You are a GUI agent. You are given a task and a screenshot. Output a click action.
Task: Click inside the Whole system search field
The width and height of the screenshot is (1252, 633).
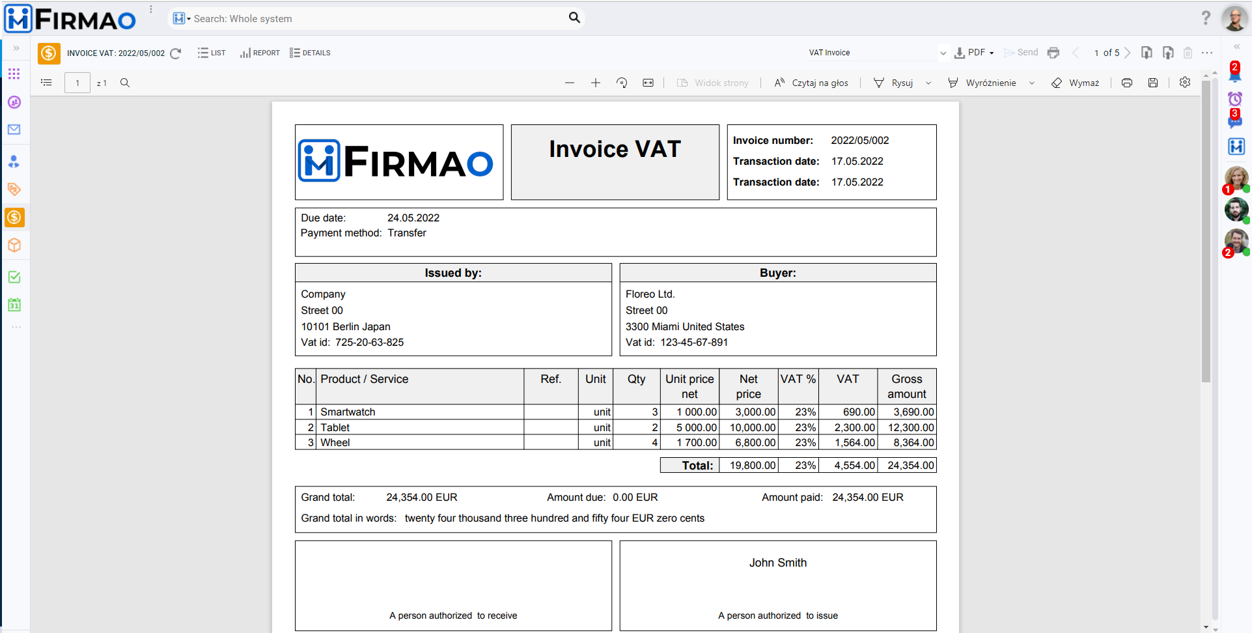tap(371, 18)
